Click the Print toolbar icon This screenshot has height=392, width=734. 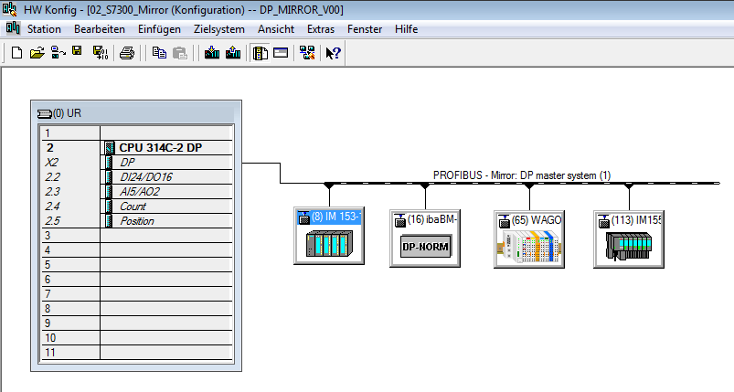tap(128, 53)
